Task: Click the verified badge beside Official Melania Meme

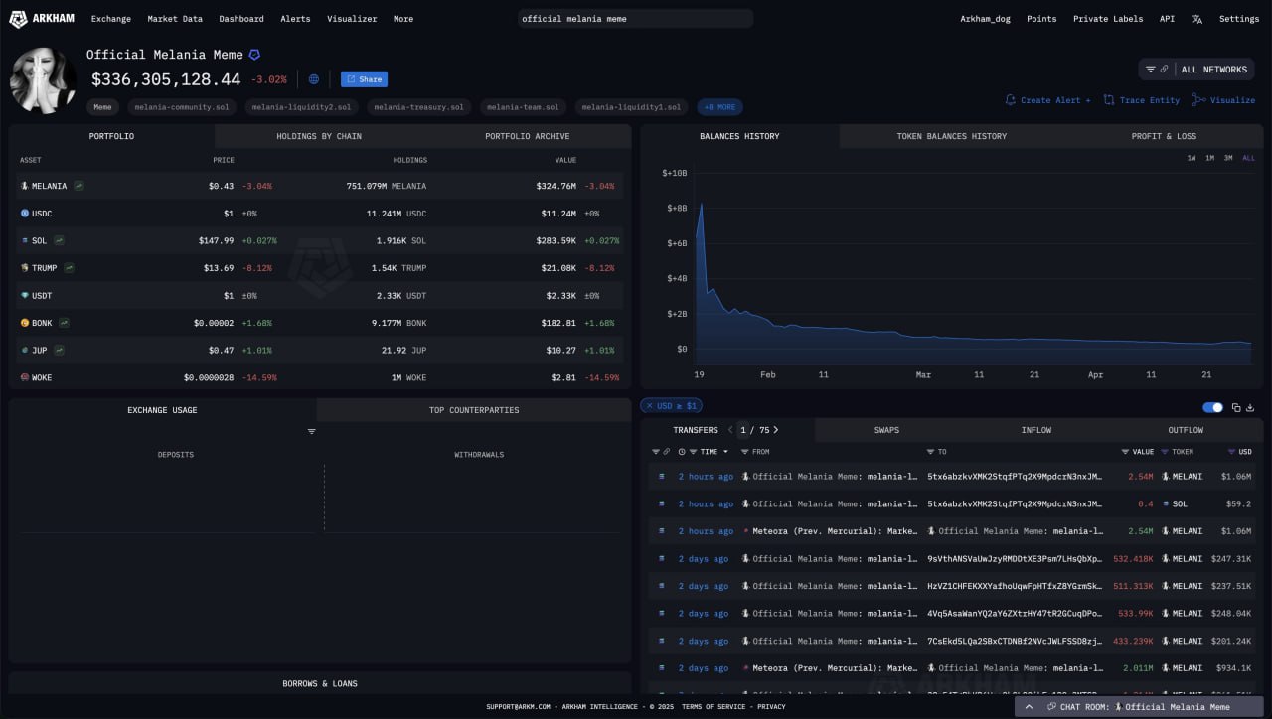Action: 254,55
